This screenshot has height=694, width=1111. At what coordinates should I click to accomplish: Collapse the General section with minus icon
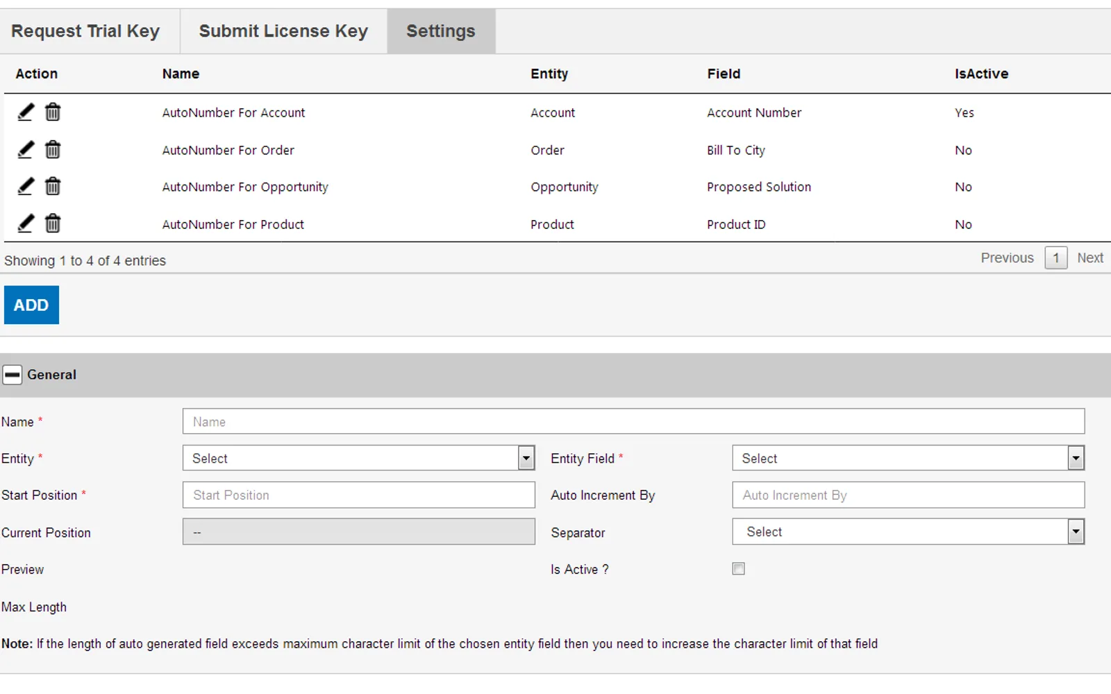pos(12,375)
